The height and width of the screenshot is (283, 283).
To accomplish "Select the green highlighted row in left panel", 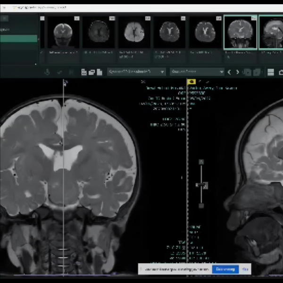I will pos(18,39).
